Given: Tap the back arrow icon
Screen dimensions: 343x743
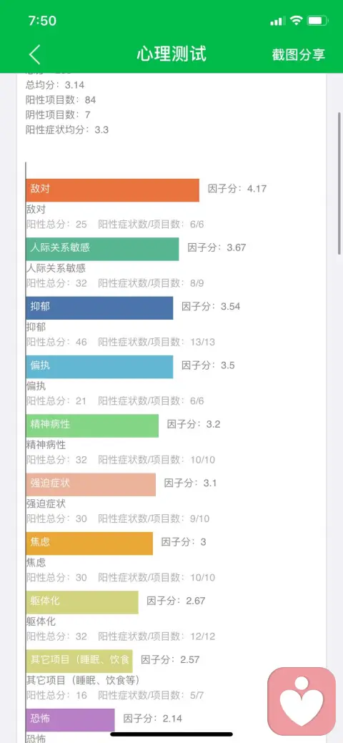Looking at the screenshot, I should (34, 54).
